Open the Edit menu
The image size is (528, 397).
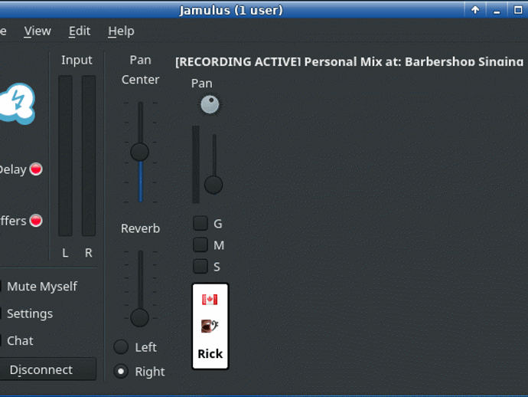point(80,31)
